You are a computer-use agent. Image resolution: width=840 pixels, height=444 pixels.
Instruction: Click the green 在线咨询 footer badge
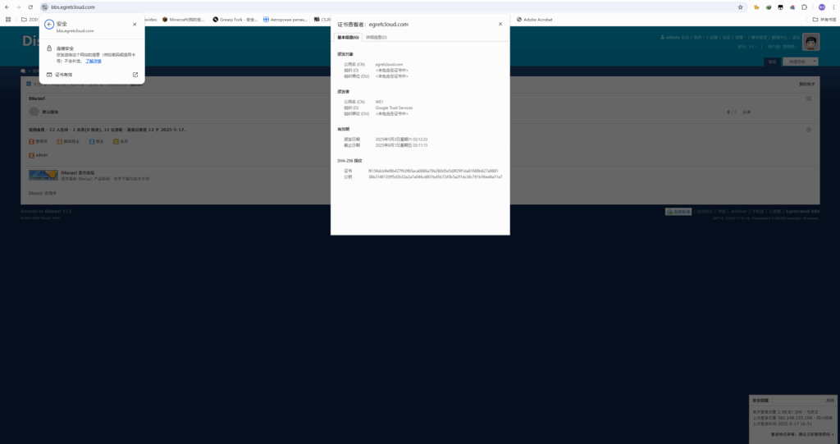point(678,212)
